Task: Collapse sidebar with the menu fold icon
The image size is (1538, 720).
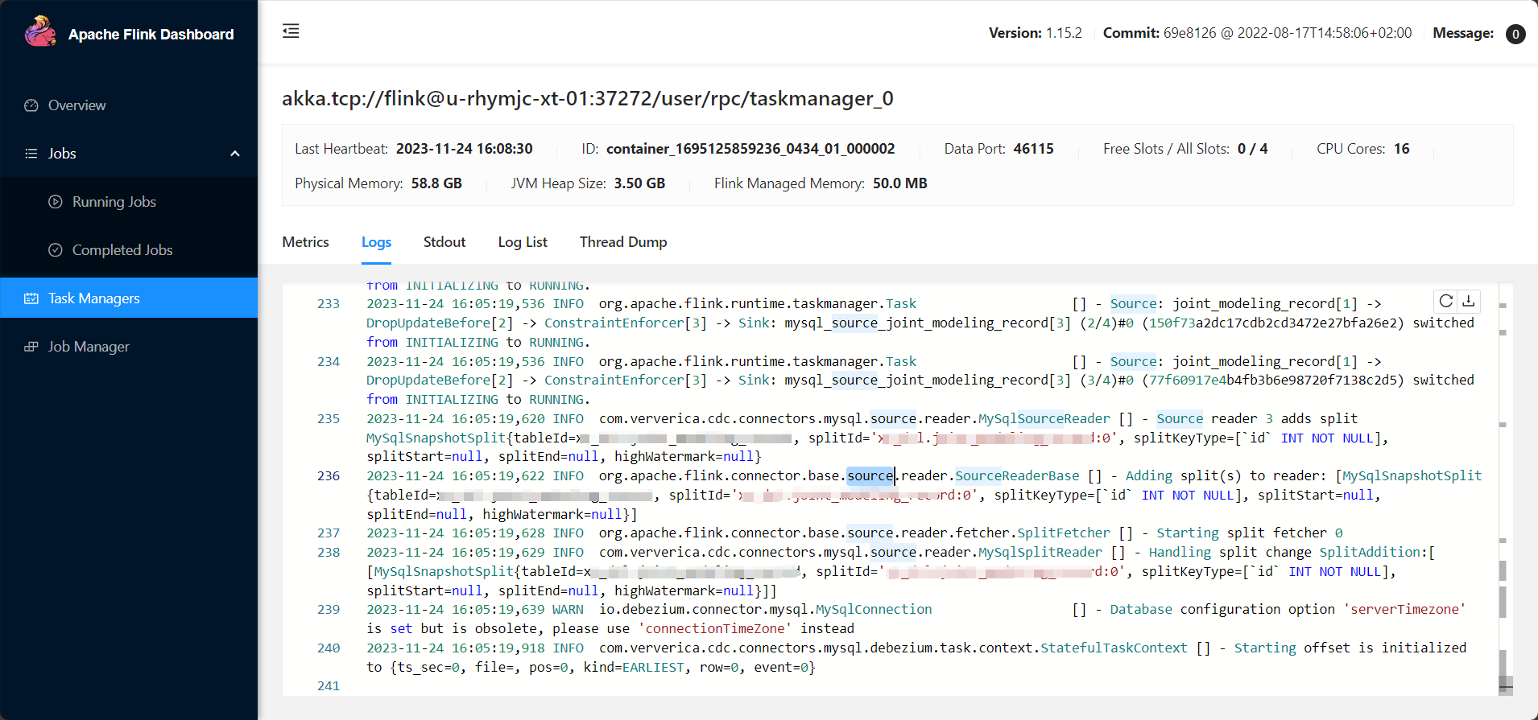Action: pos(291,31)
